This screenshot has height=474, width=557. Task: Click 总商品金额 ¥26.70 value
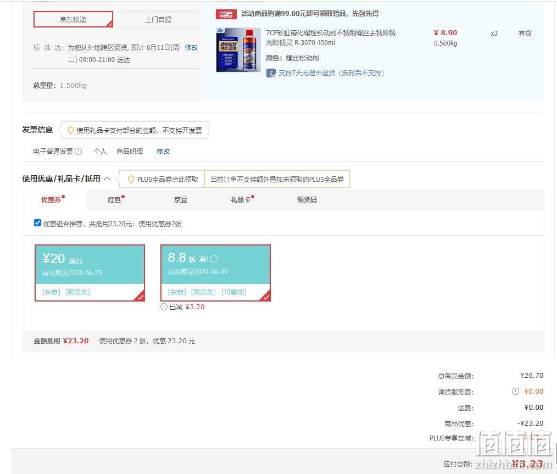click(x=532, y=375)
